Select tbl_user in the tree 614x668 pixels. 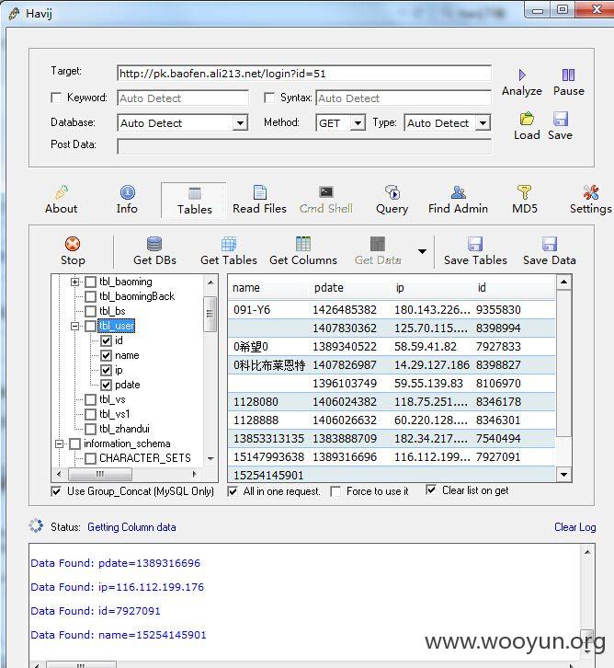(x=117, y=326)
